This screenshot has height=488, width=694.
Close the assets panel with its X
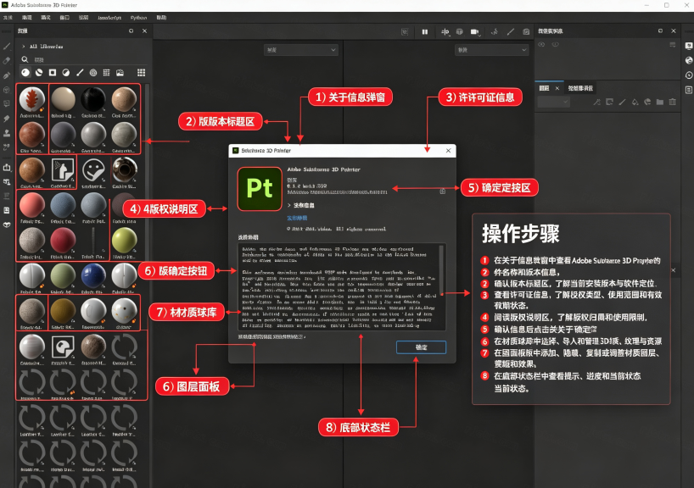click(144, 31)
